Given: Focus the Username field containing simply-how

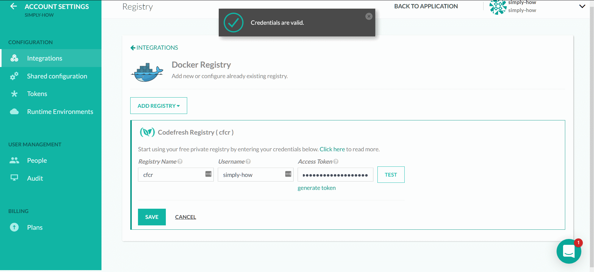Looking at the screenshot, I should click(x=256, y=175).
